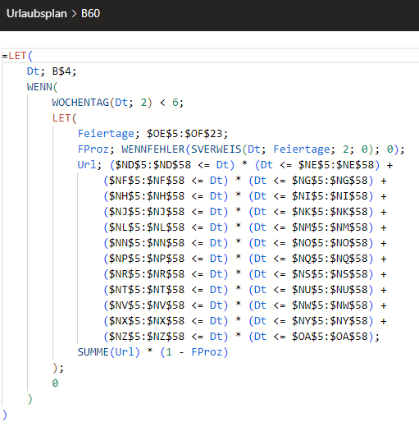Click the $NN$5:$NN$58 range
The width and height of the screenshot is (419, 436).
147,243
